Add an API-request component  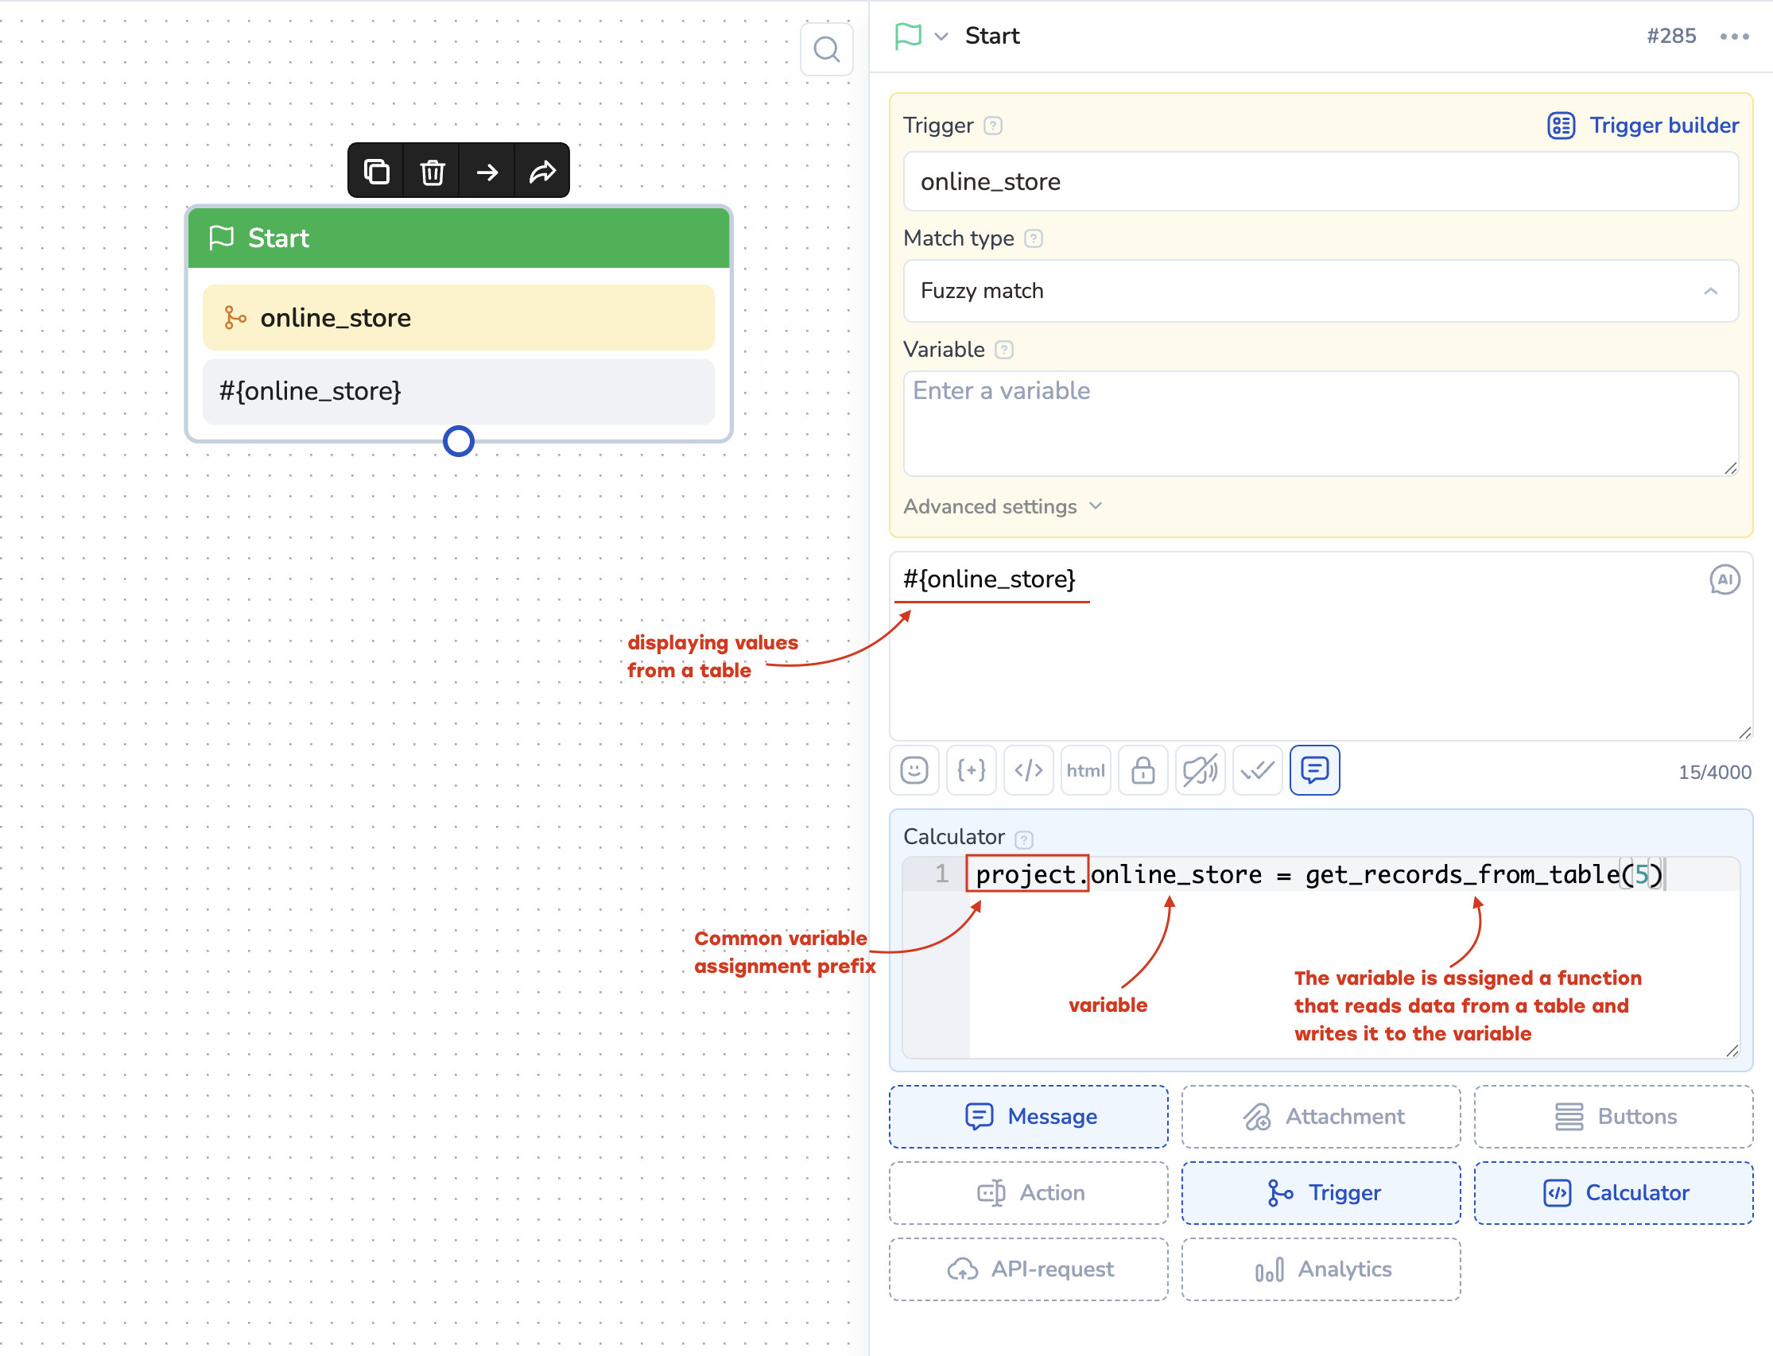pyautogui.click(x=1029, y=1269)
